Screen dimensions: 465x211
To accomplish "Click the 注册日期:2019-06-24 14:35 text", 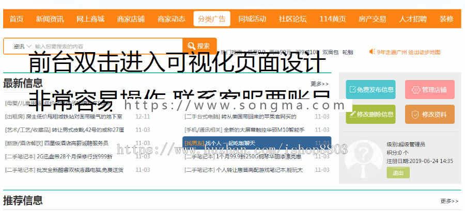I will (420, 161).
